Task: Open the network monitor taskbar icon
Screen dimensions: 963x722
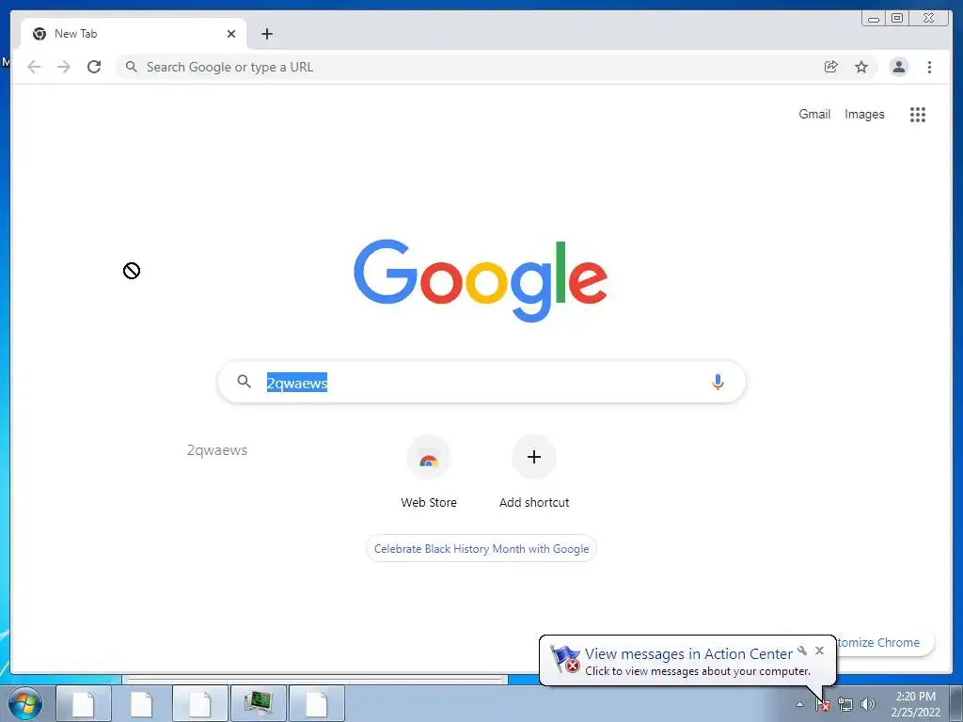Action: (258, 703)
